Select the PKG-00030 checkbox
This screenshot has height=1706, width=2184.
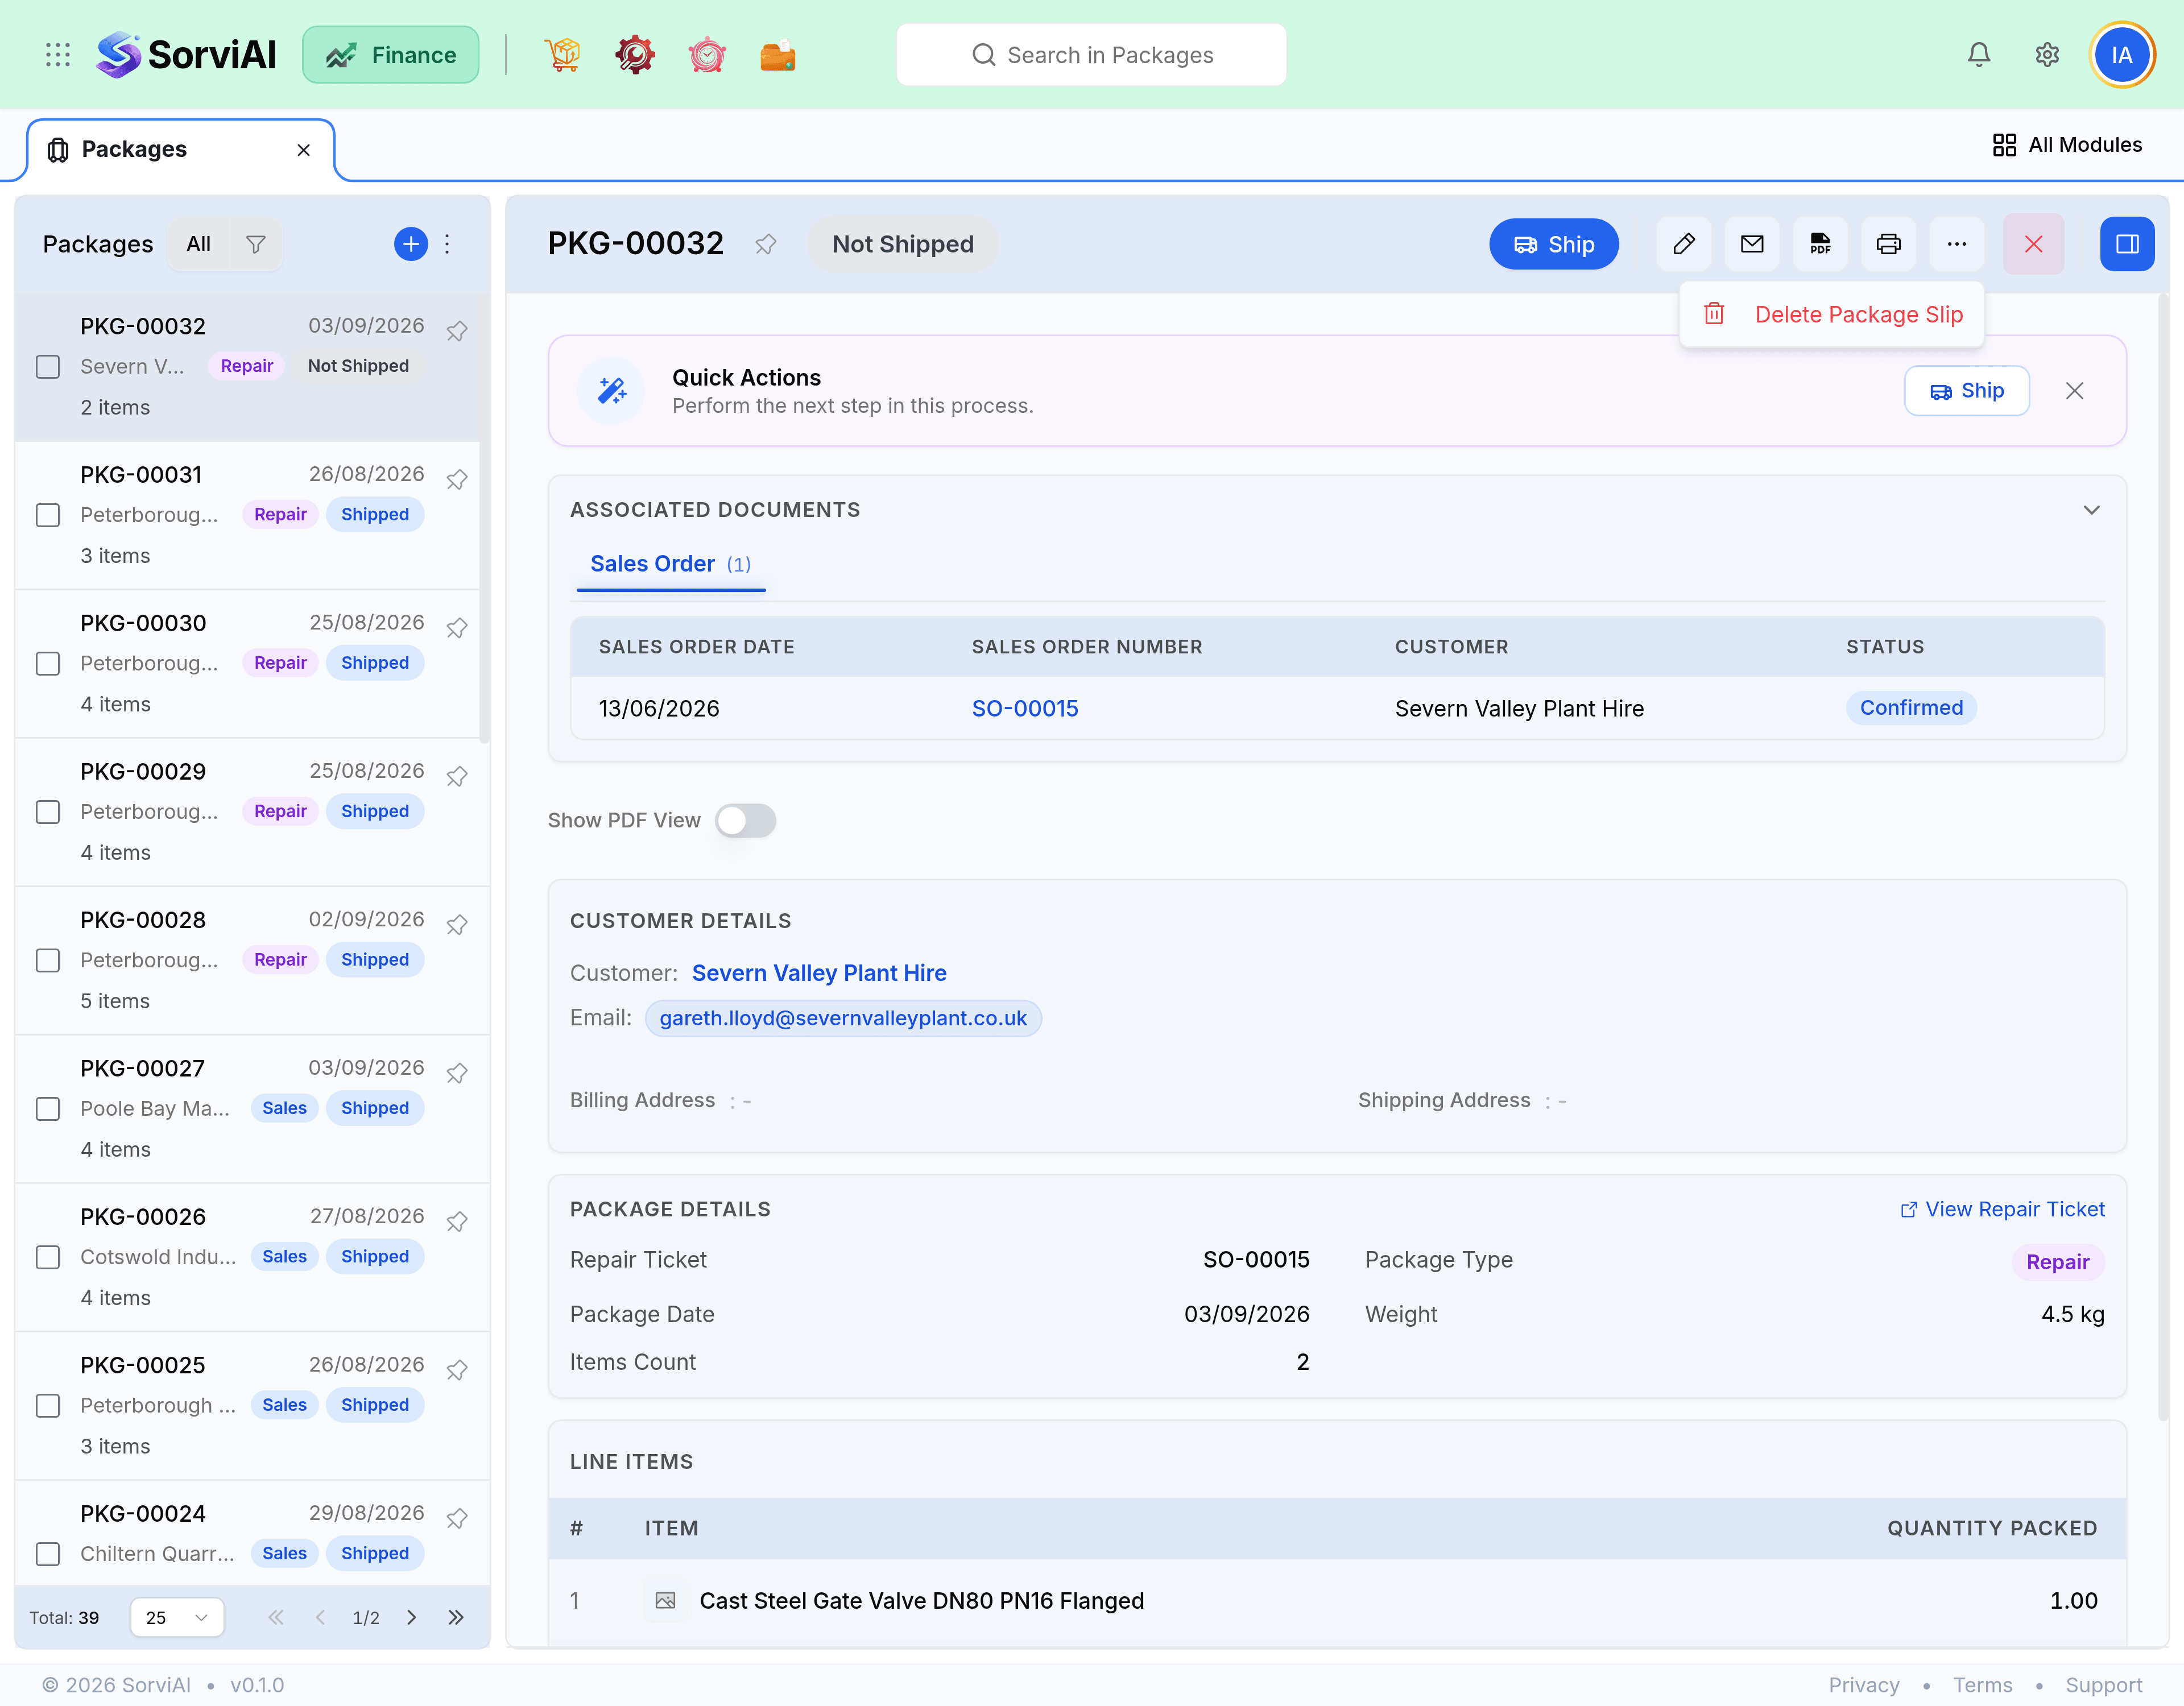[x=48, y=664]
